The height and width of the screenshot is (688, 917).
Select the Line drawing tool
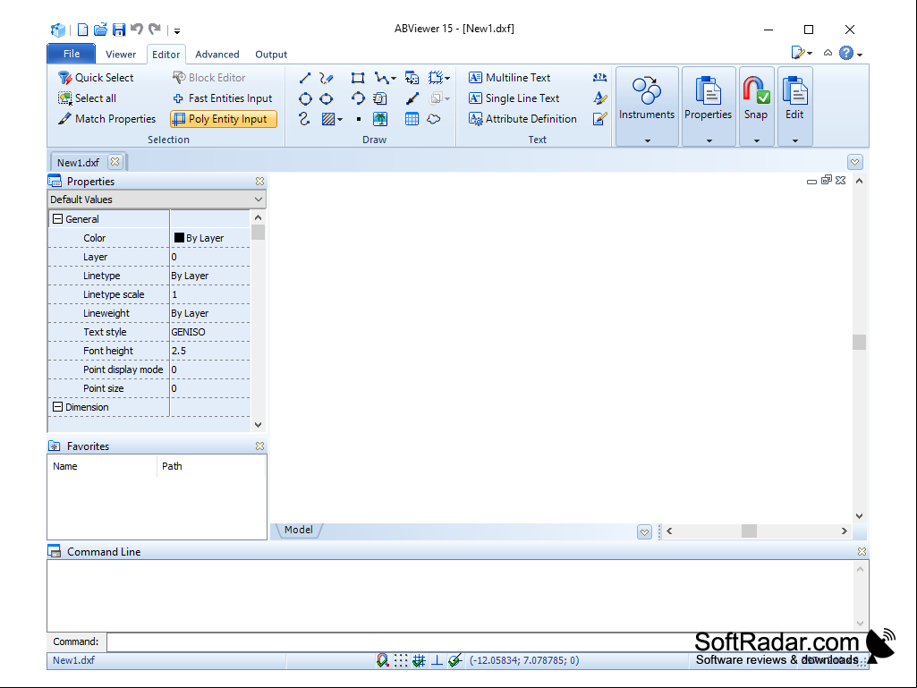click(305, 78)
